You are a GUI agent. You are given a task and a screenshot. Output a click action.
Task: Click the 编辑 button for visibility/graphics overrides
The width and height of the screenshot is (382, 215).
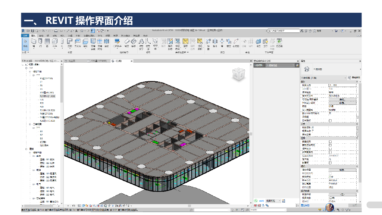342,99
